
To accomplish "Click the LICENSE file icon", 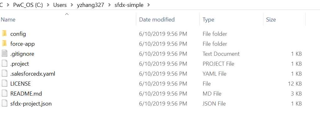I will click(x=4, y=83).
